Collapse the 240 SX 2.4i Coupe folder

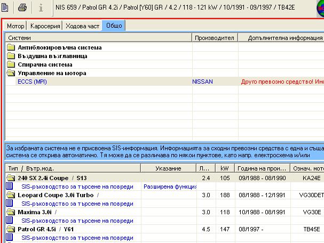(11, 178)
